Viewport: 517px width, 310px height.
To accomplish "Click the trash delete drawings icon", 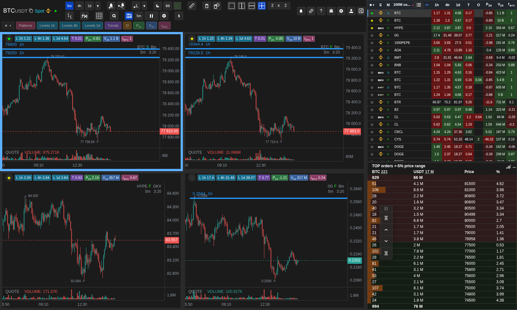I will [x=207, y=6].
